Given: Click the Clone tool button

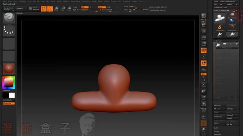Looking at the screenshot, I should coord(216,1).
